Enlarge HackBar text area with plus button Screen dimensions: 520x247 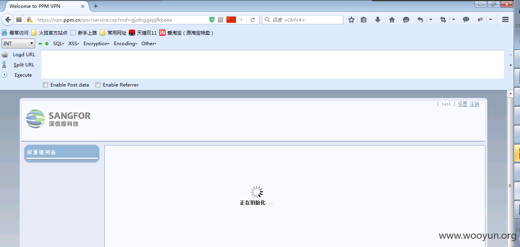(x=511, y=65)
